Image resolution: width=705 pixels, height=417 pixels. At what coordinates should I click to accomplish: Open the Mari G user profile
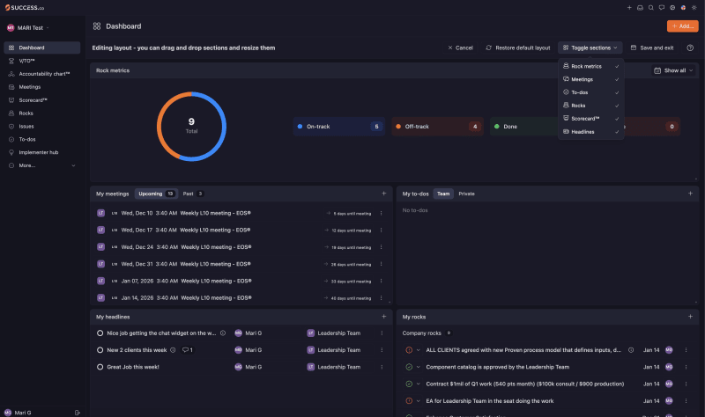(18, 413)
